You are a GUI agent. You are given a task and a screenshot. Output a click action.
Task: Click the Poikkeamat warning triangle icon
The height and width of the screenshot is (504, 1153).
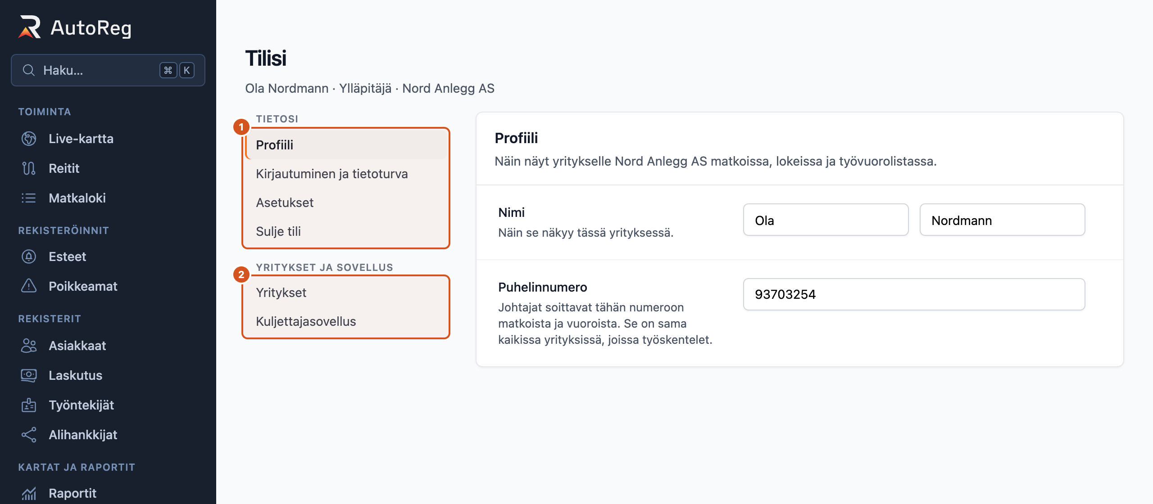29,286
